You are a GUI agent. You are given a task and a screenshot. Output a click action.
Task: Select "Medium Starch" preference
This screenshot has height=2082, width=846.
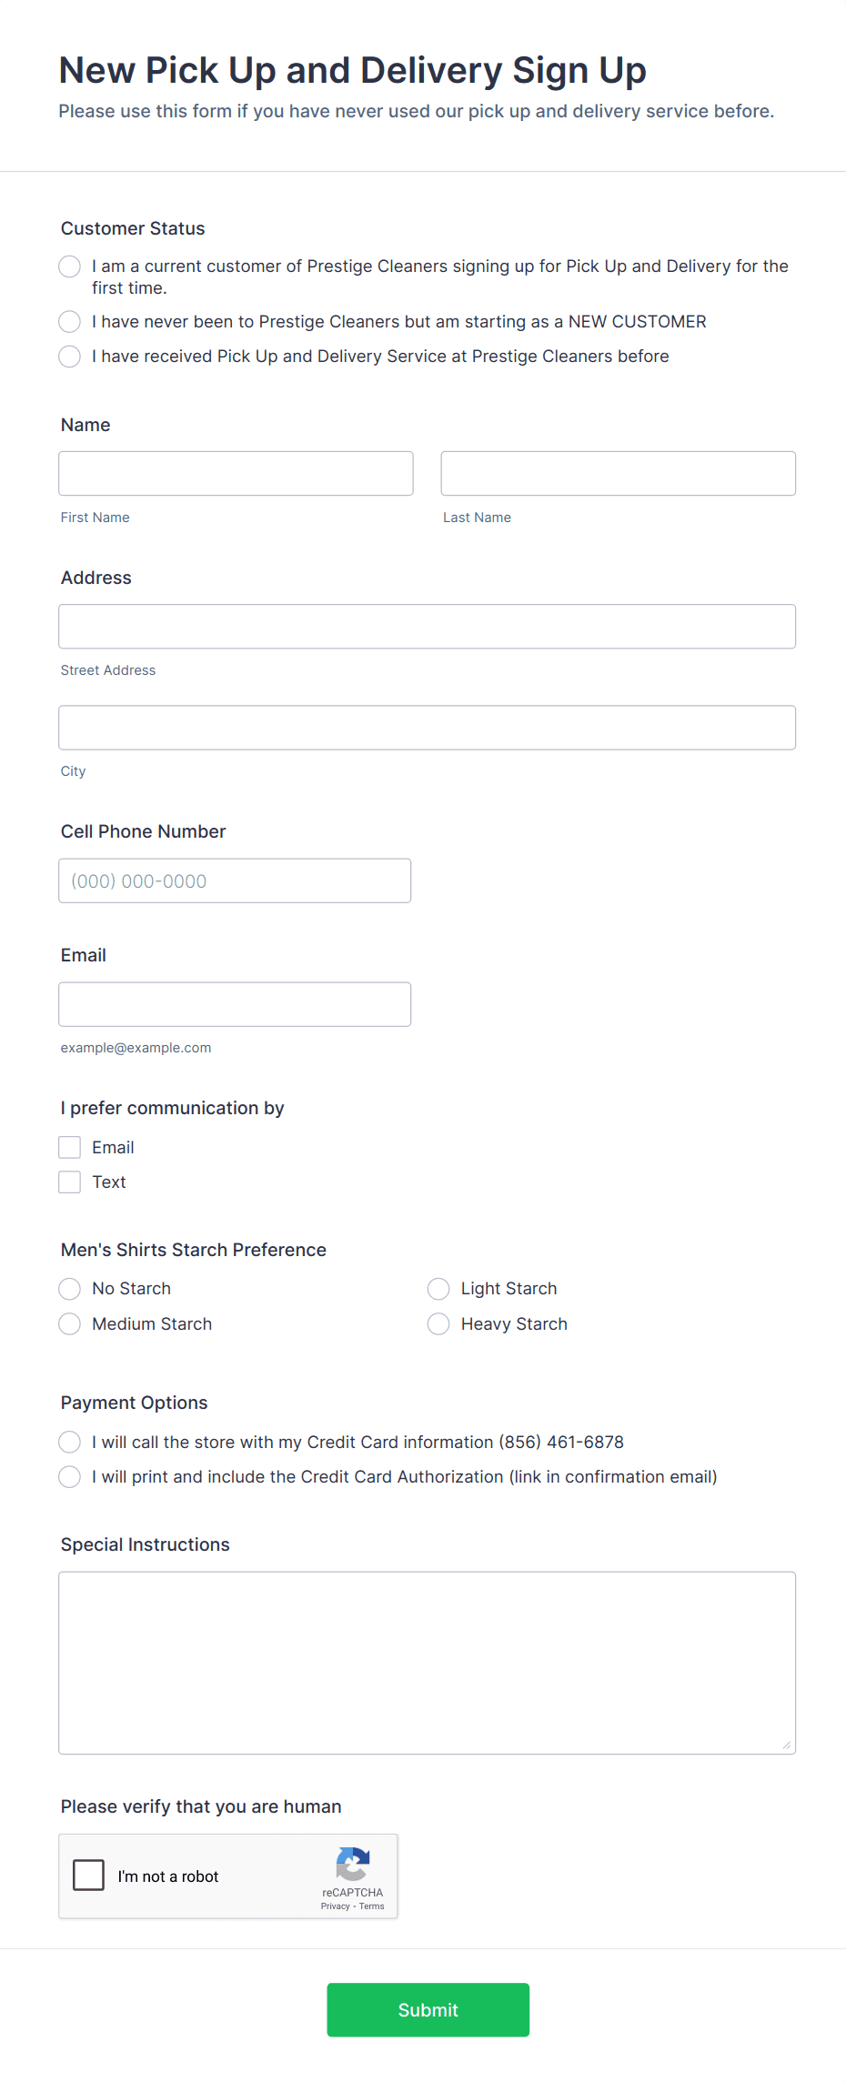point(69,1323)
